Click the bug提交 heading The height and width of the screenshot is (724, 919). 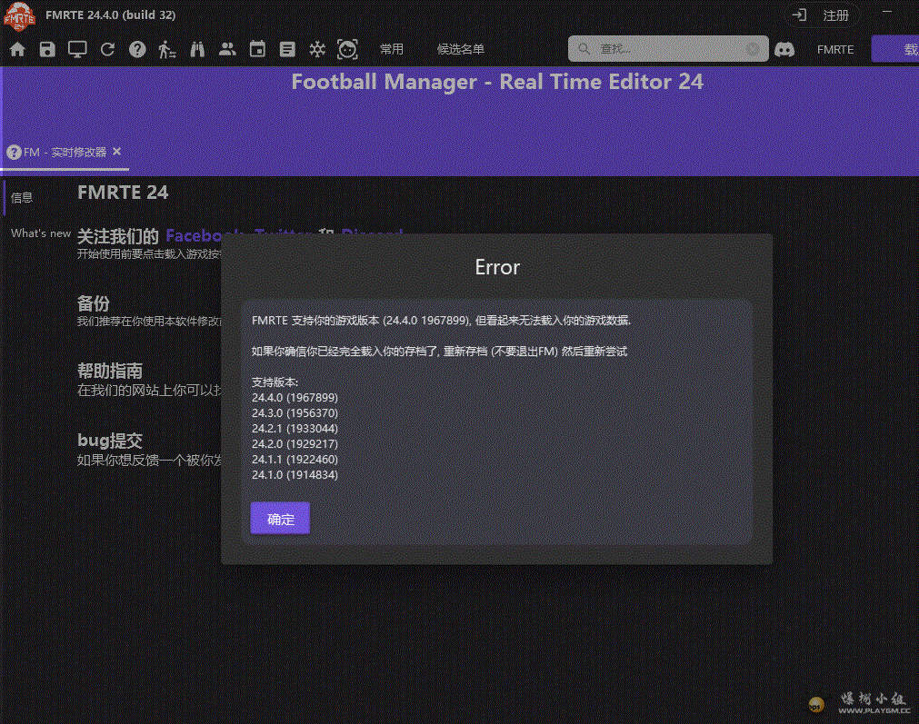tap(110, 441)
